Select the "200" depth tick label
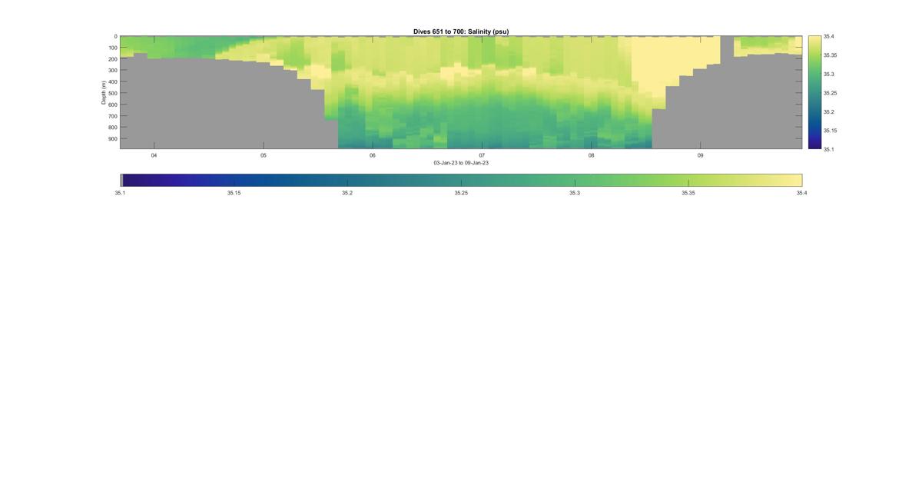This screenshot has height=478, width=922. [112, 59]
